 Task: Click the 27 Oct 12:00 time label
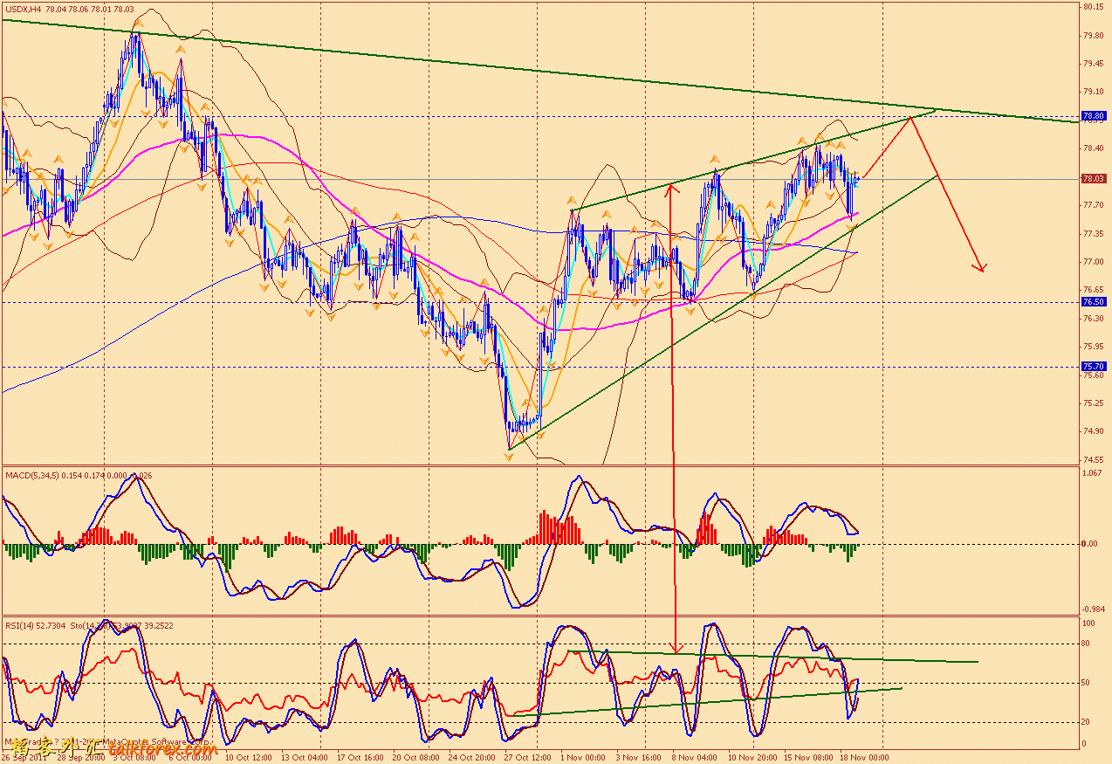tap(527, 758)
